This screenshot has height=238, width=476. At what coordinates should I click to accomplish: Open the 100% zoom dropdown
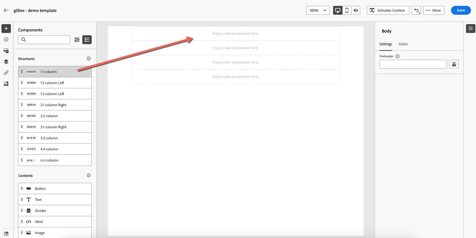click(318, 10)
